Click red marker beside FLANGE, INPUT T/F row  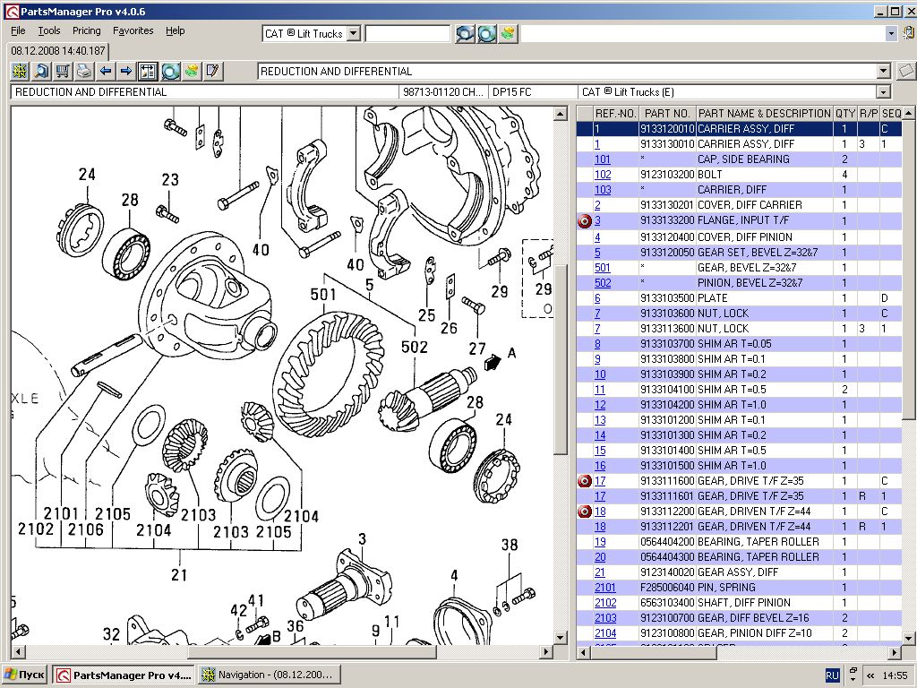pos(585,220)
